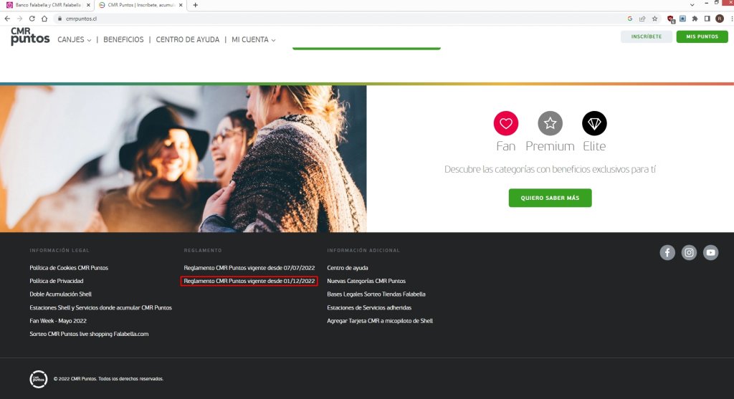Click the QUIERO SABER MÁS button
Image resolution: width=734 pixels, height=399 pixels.
point(550,198)
